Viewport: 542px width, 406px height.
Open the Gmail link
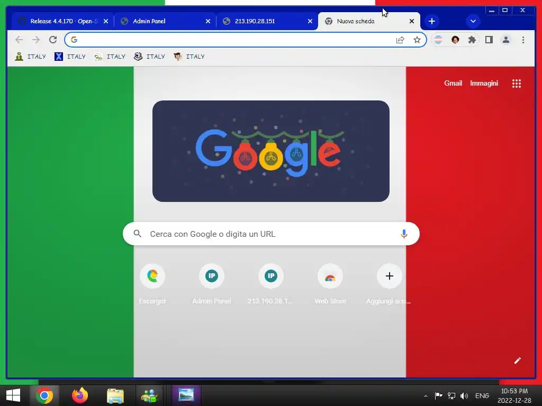pos(453,83)
